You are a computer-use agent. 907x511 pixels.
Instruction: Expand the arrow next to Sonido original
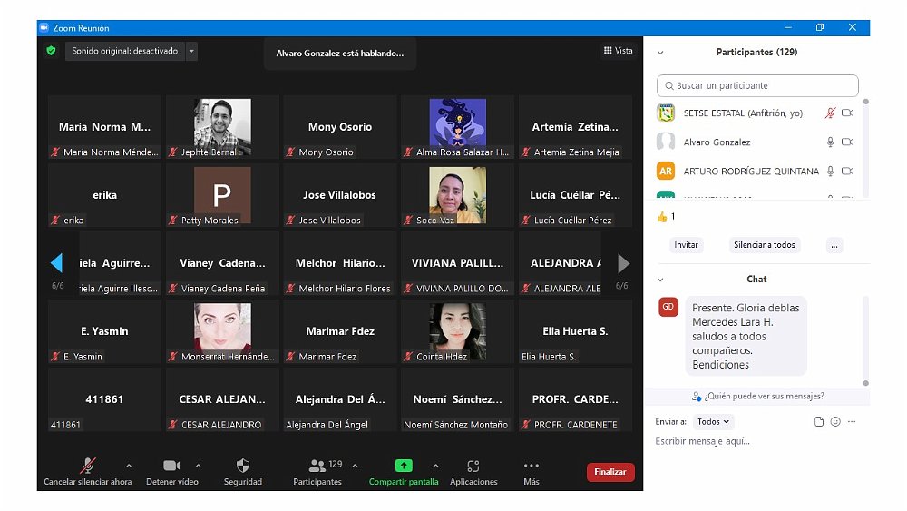click(x=191, y=51)
